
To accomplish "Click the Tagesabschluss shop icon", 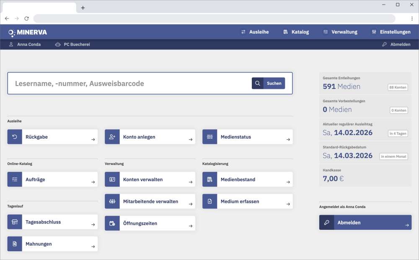I will (x=15, y=222).
